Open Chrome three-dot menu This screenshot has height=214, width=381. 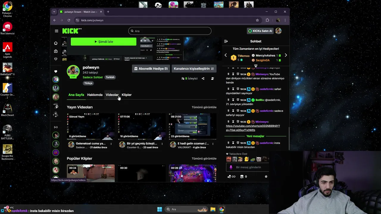pos(285,20)
